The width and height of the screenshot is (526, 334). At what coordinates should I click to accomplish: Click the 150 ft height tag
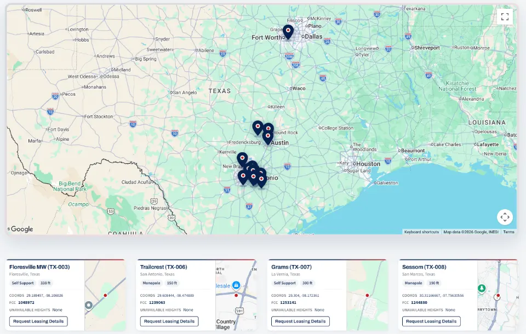pos(171,283)
